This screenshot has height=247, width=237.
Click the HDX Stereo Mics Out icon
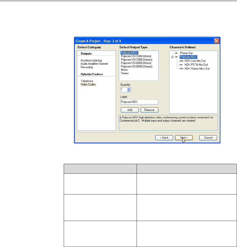181,69
